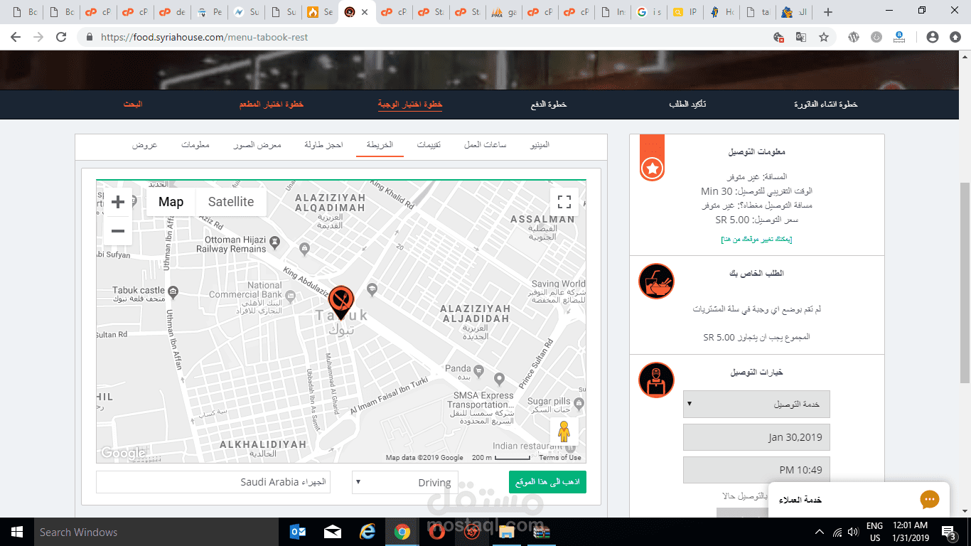Go to the خطوة اختيار المطعم step
Screen dimensions: 971x546
[272, 105]
